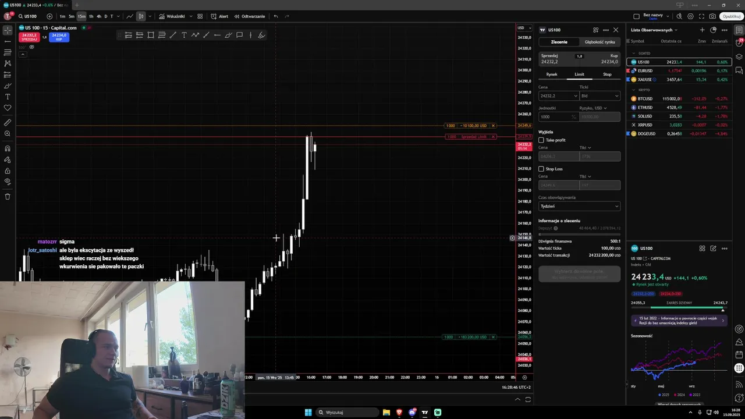The width and height of the screenshot is (745, 419).
Task: Click the candlestick chart type icon
Action: pyautogui.click(x=141, y=16)
